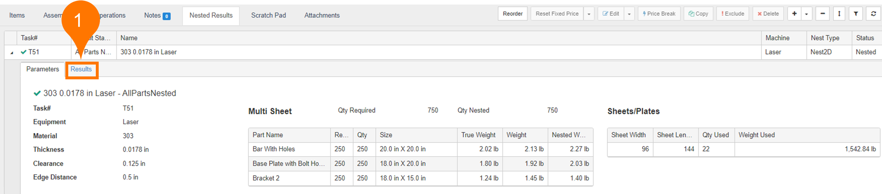The width and height of the screenshot is (882, 194).
Task: Click the vertical expand arrows icon
Action: [x=839, y=14]
